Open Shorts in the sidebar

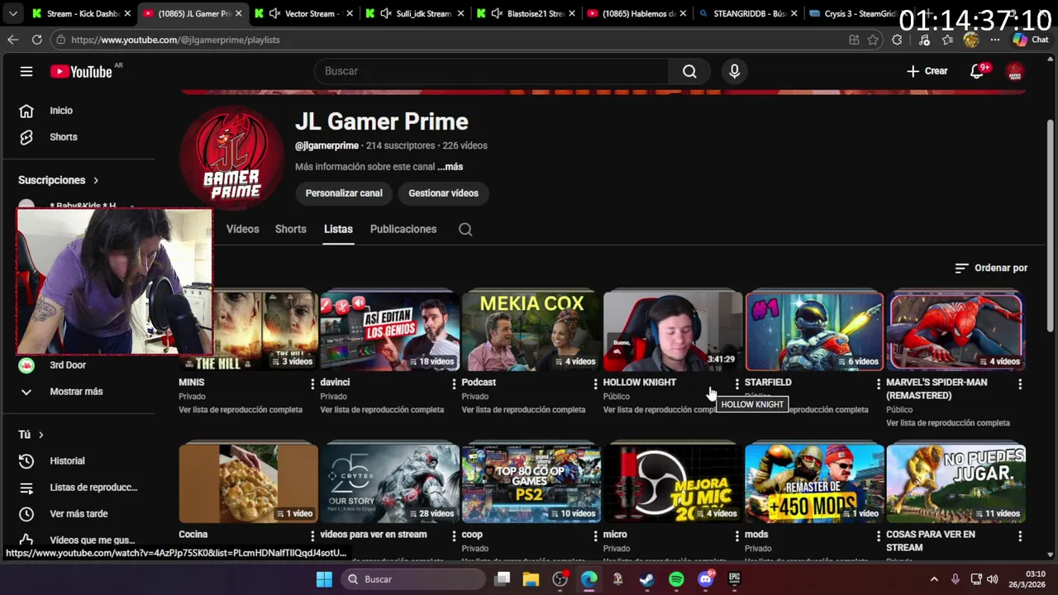(x=63, y=137)
